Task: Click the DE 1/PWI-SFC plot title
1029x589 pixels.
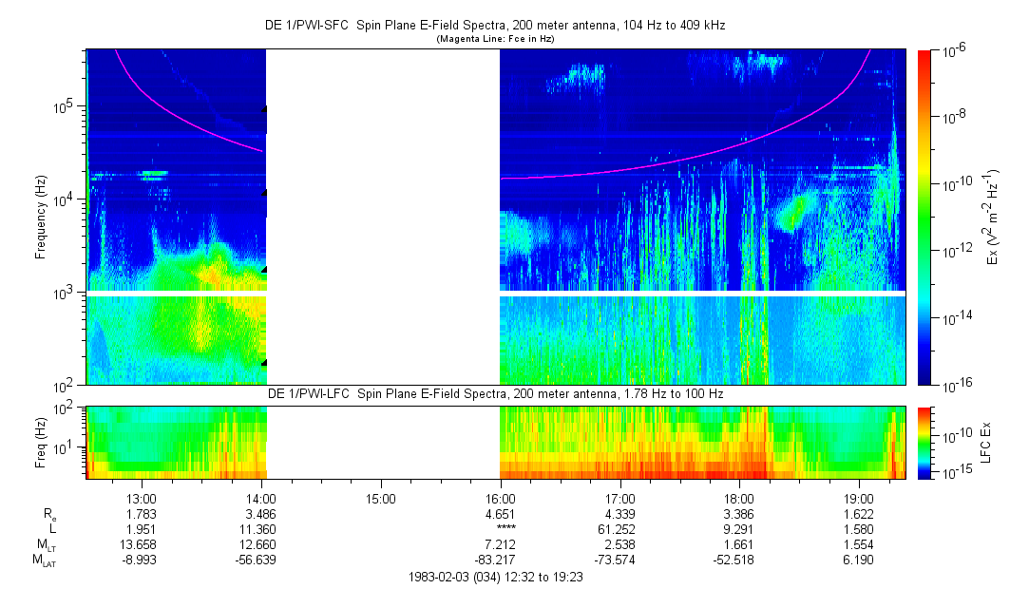Action: coord(495,27)
